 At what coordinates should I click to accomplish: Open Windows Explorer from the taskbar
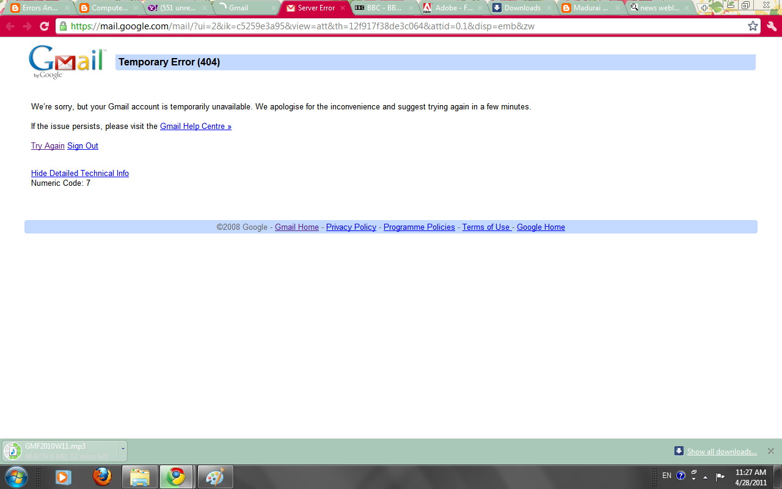(140, 477)
